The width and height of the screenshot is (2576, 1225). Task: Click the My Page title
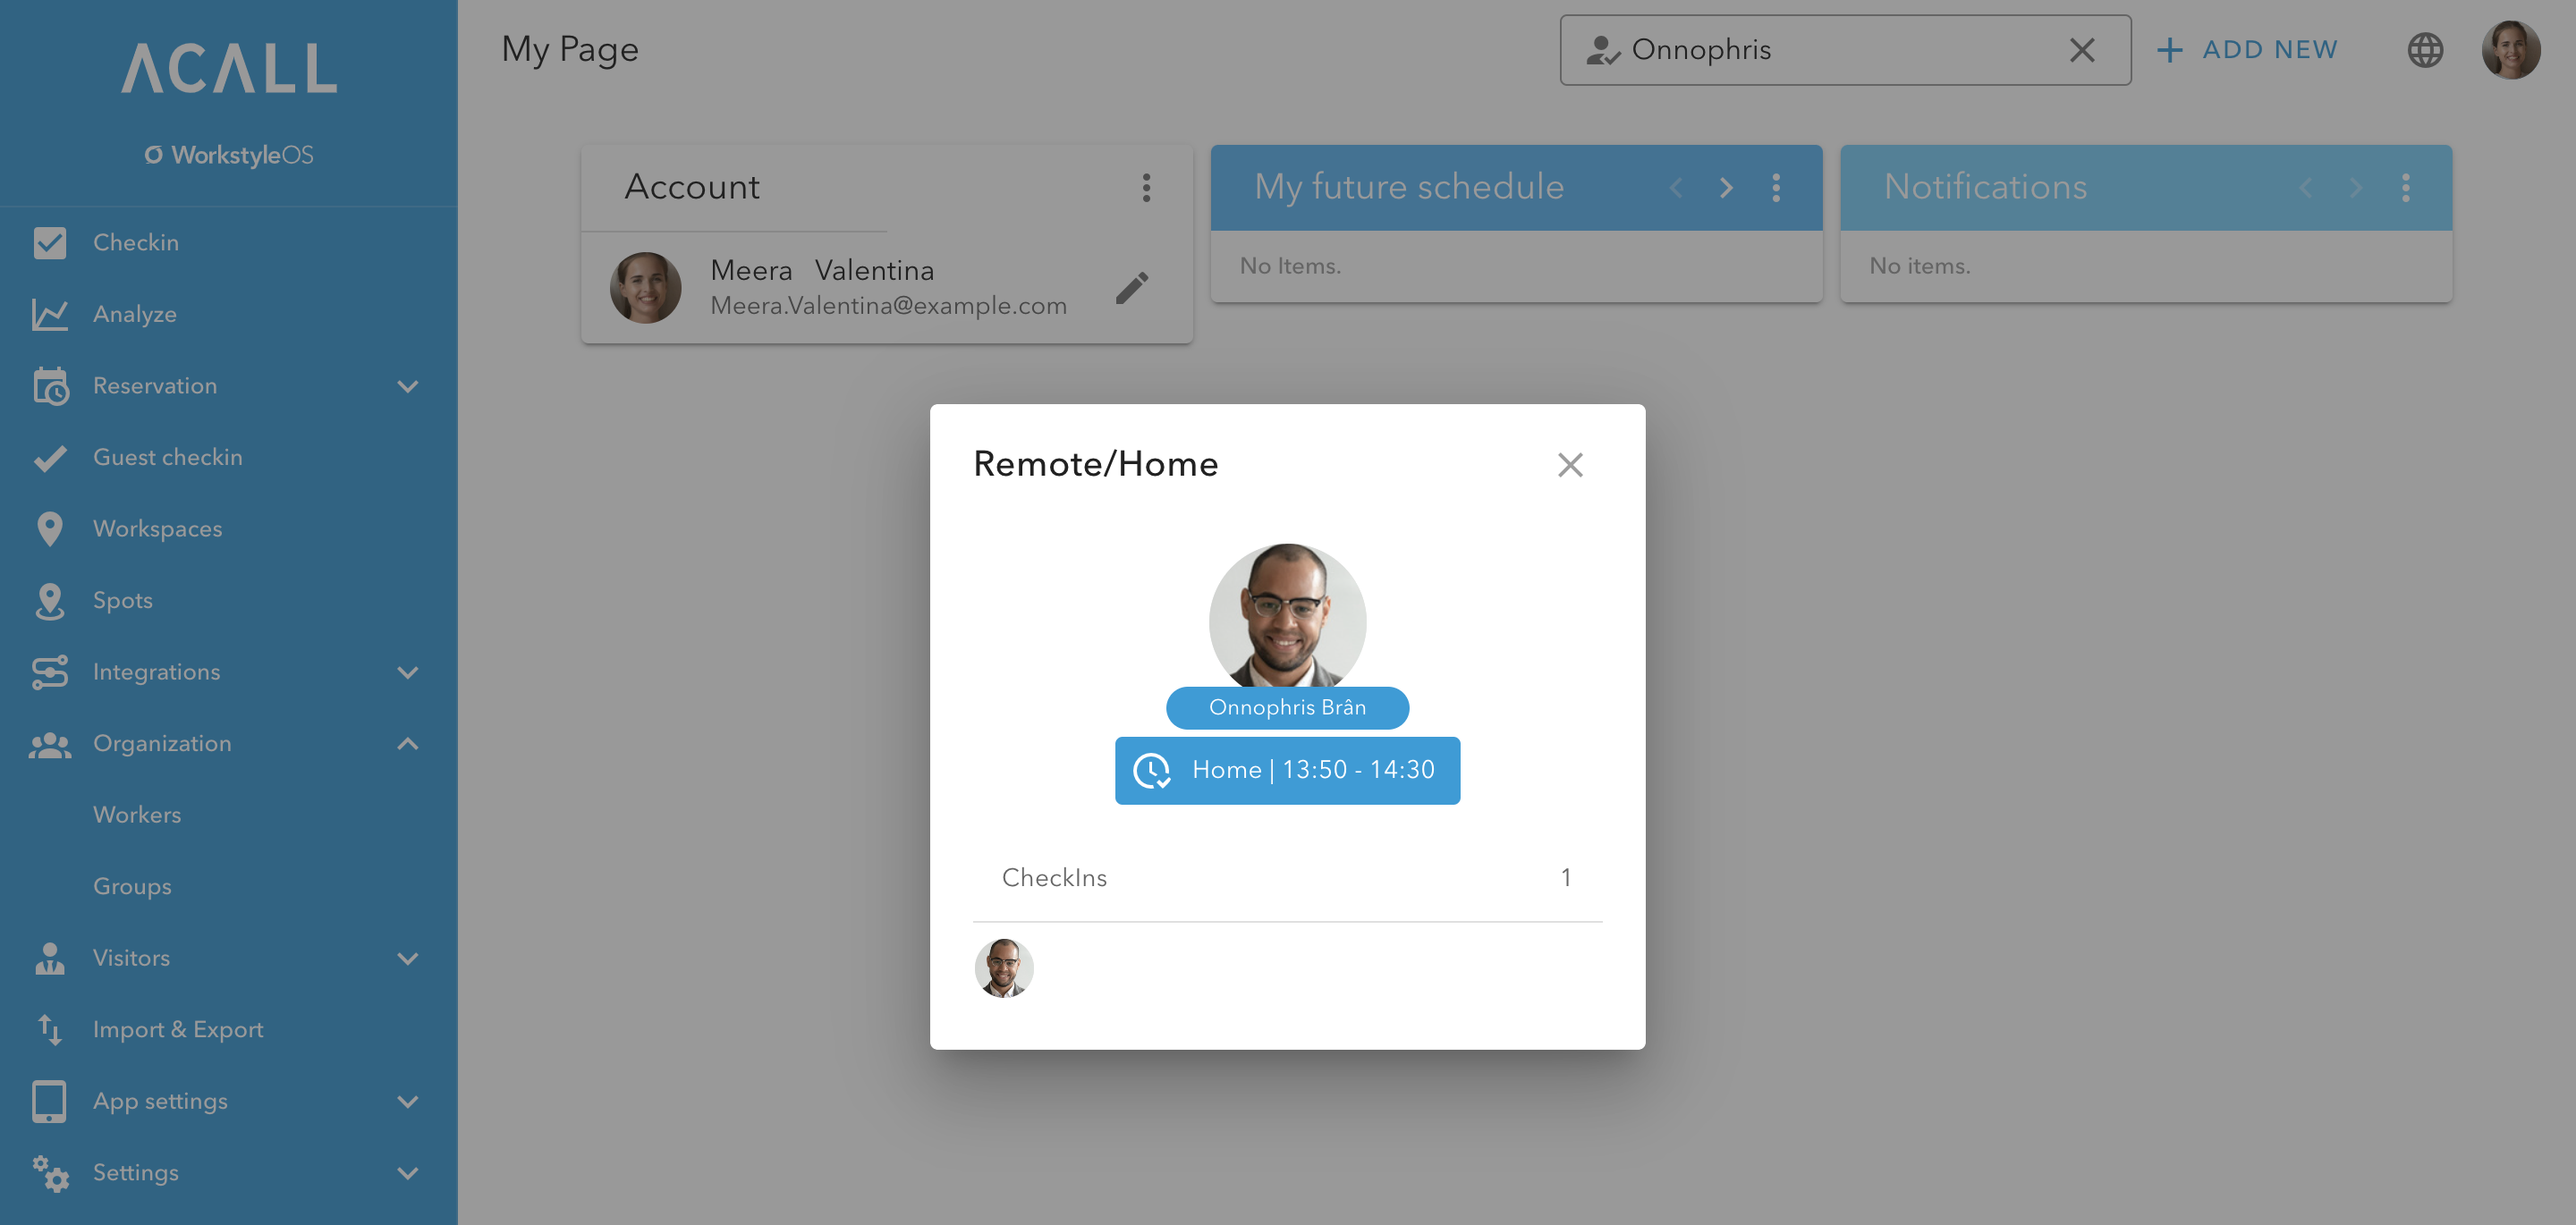tap(570, 50)
